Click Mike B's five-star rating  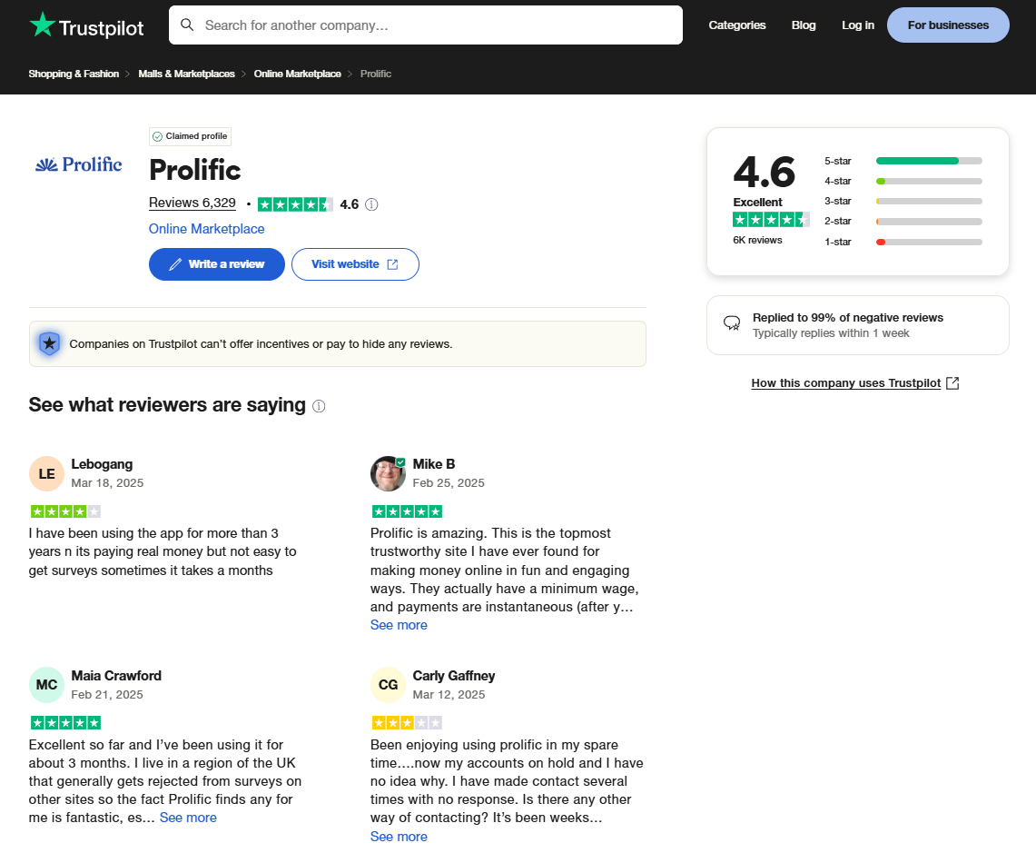click(407, 511)
